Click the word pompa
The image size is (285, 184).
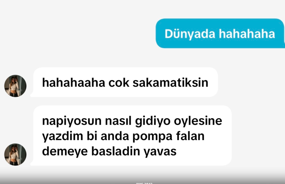coord(152,136)
